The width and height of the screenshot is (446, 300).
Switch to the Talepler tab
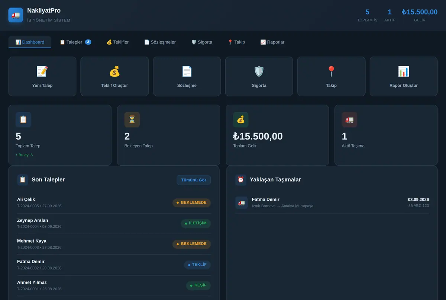tap(75, 42)
